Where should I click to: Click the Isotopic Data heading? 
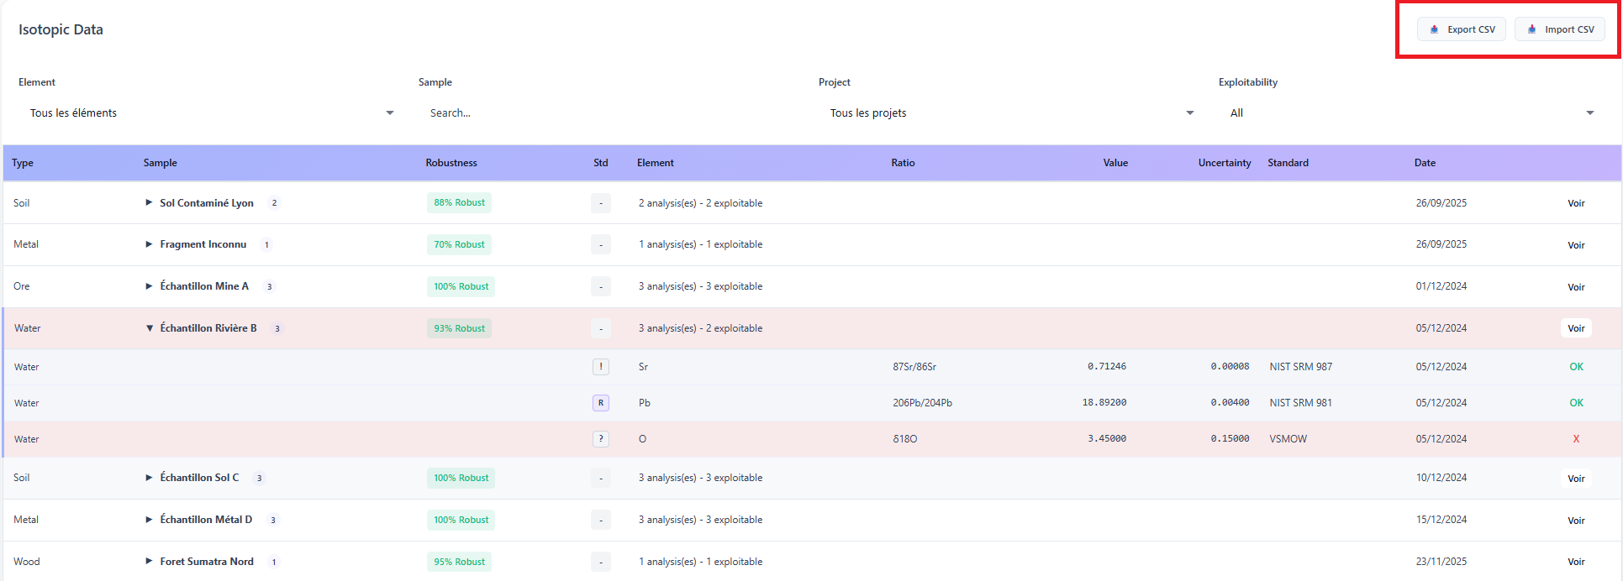61,29
